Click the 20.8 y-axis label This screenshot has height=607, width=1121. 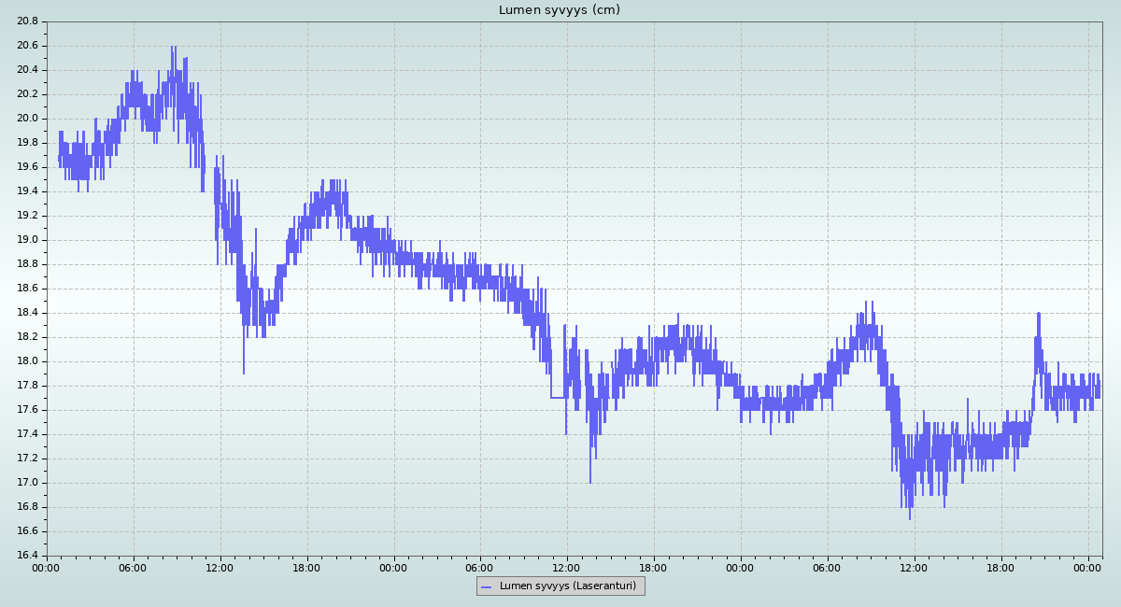(x=27, y=21)
